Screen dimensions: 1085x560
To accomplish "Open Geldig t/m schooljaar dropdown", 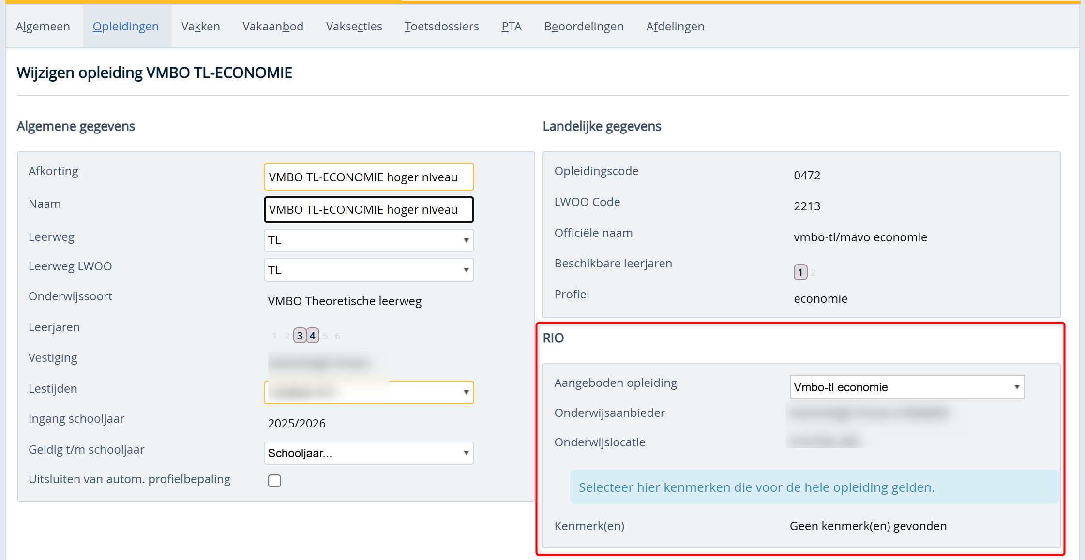I will click(x=368, y=453).
